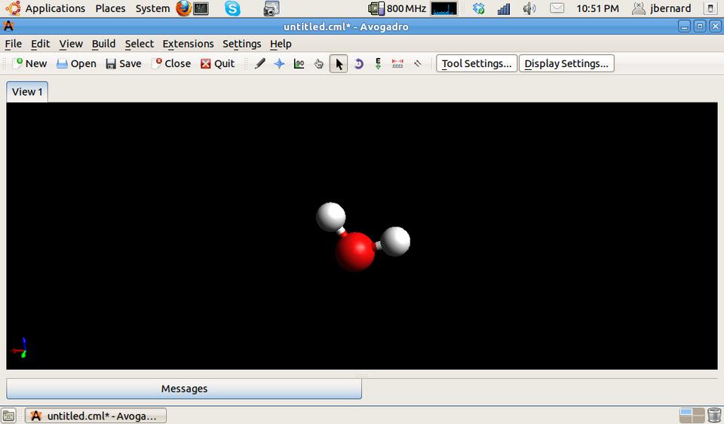Viewport: 724px width, 424px height.
Task: Choose the Bond Centric Manipulate tool
Action: click(x=299, y=64)
